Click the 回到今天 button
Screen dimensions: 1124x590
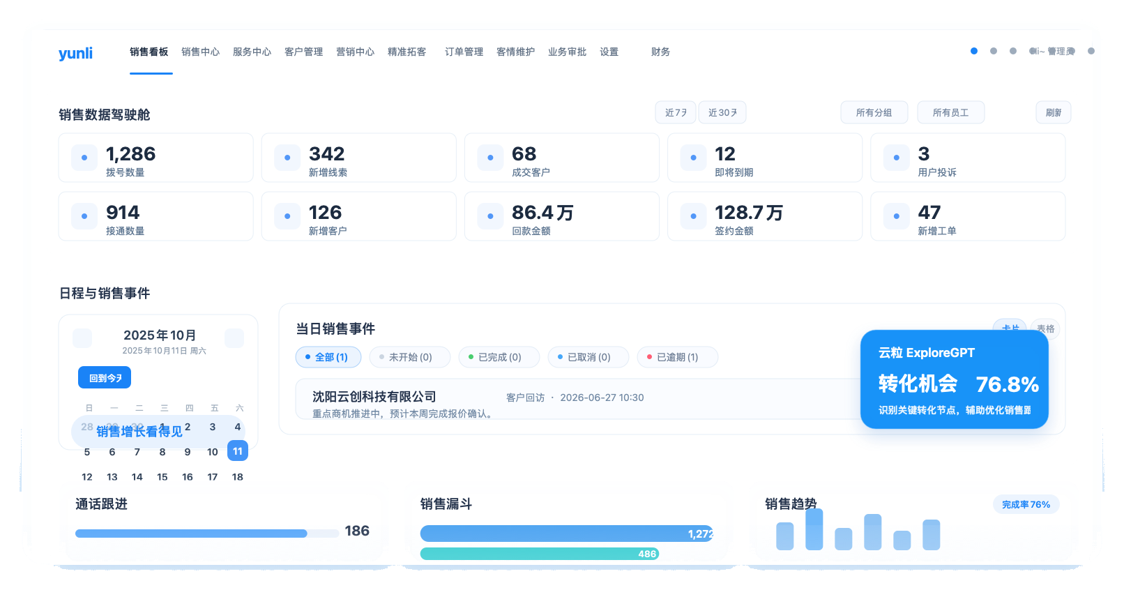(105, 378)
